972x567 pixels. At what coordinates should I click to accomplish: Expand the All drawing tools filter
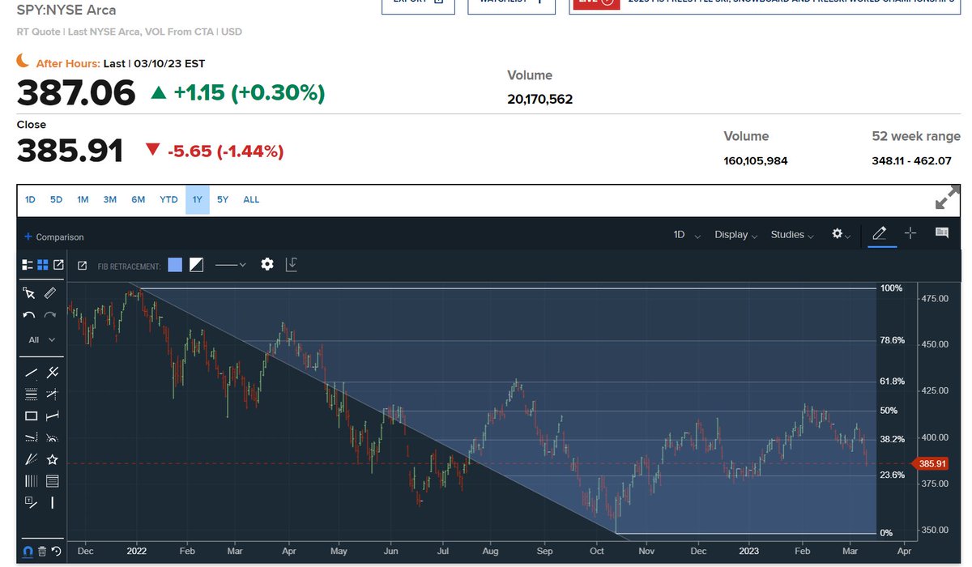(41, 340)
